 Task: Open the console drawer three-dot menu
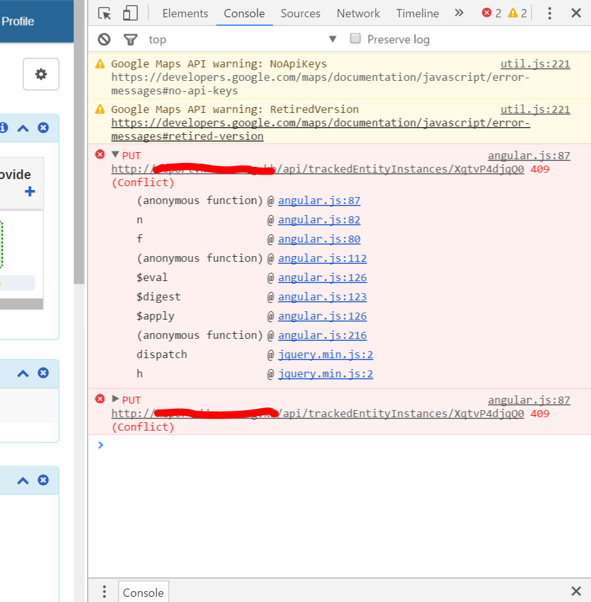pos(105,592)
